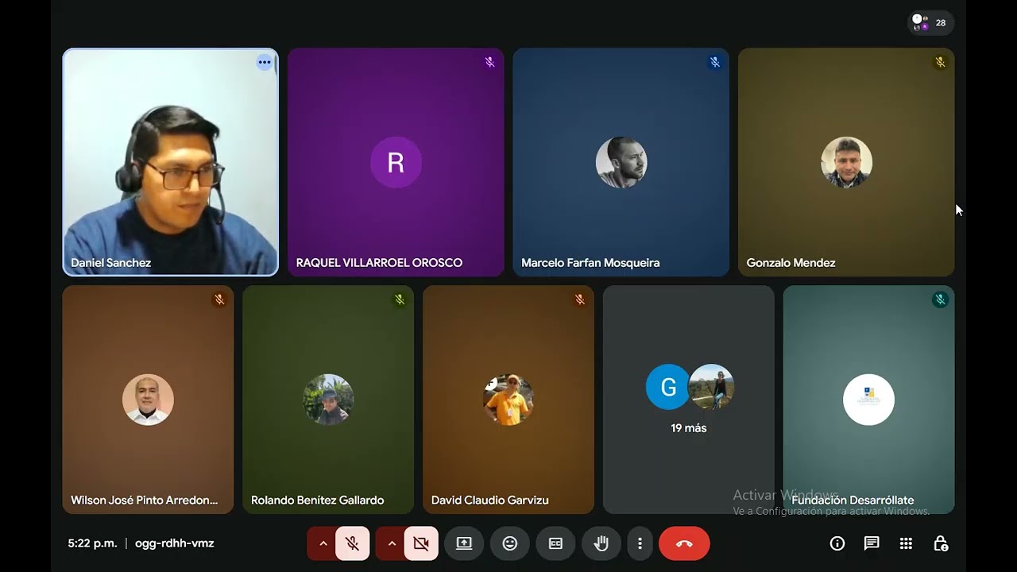Open the '19 más' participants tile
This screenshot has width=1017, height=572.
(x=689, y=400)
